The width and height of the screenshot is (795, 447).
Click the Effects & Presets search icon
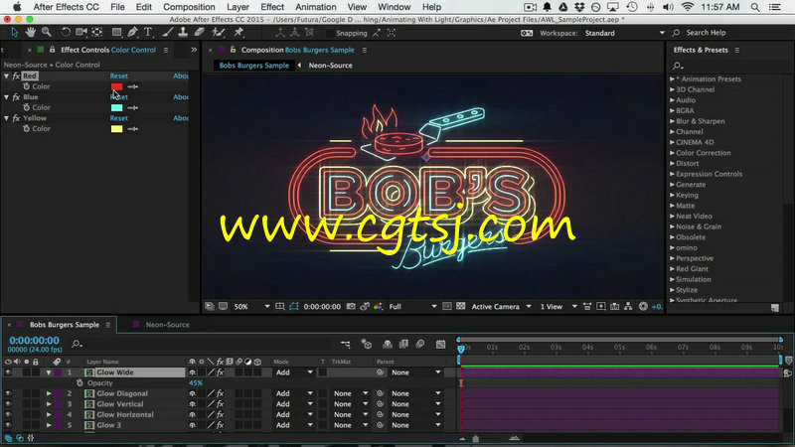click(x=678, y=66)
